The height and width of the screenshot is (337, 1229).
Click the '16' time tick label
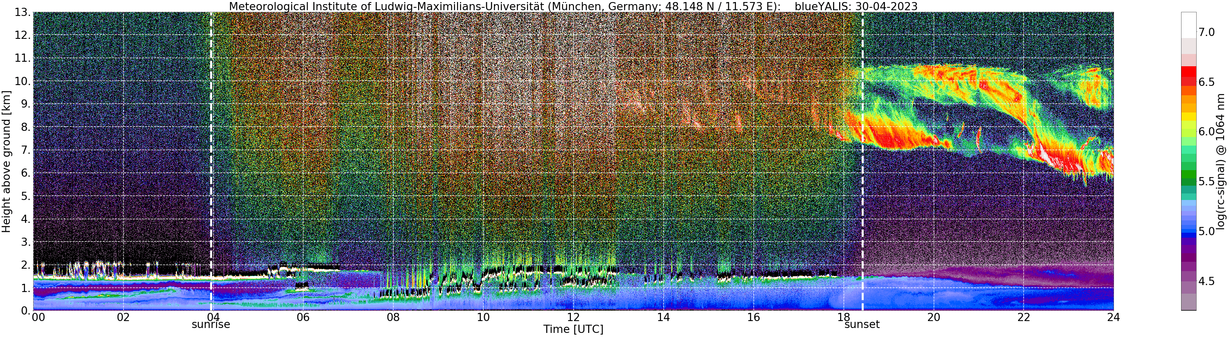[x=754, y=317]
